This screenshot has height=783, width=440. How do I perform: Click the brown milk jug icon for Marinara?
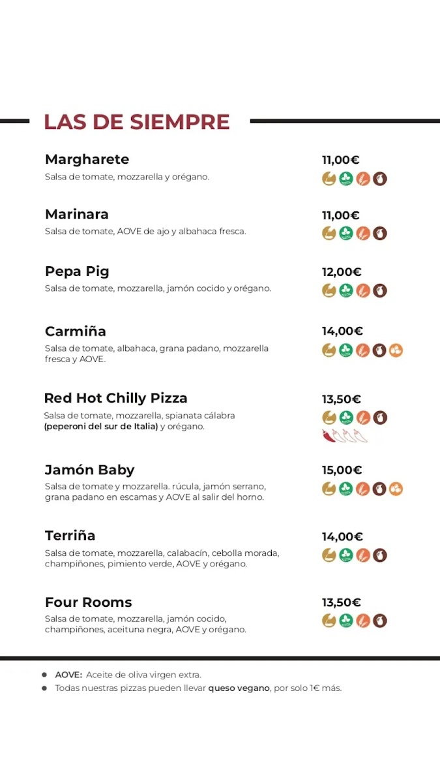[380, 234]
